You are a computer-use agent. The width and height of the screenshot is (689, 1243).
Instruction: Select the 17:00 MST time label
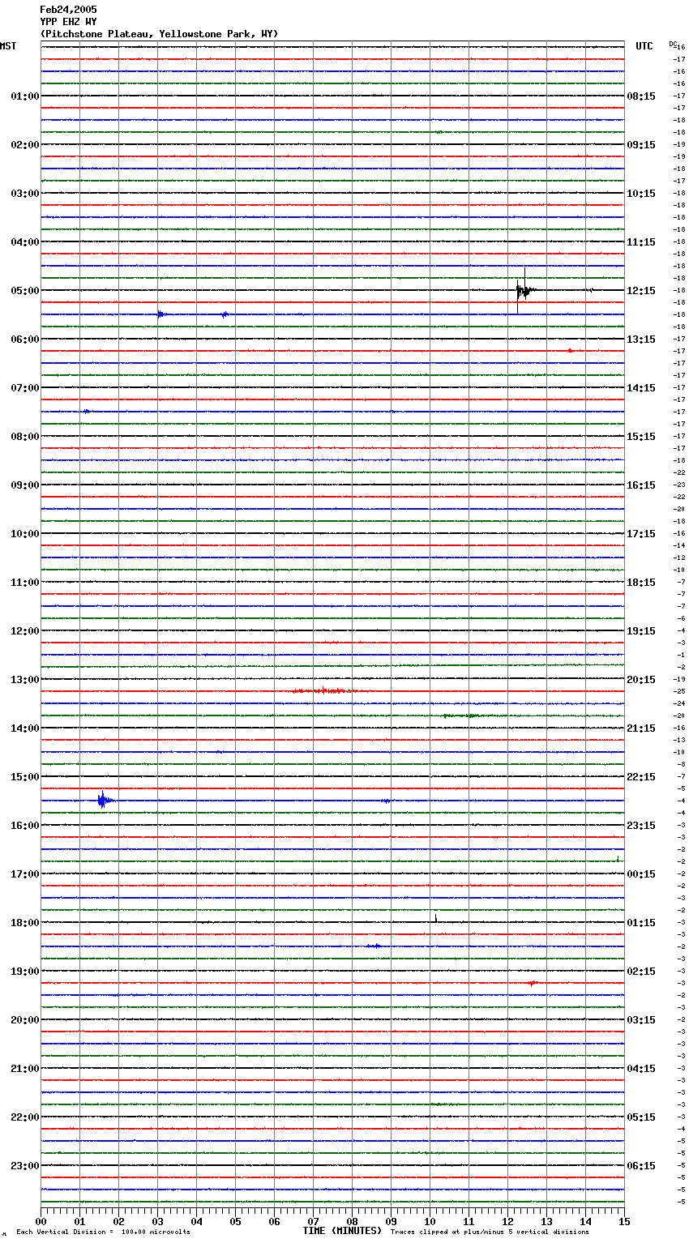[x=25, y=874]
